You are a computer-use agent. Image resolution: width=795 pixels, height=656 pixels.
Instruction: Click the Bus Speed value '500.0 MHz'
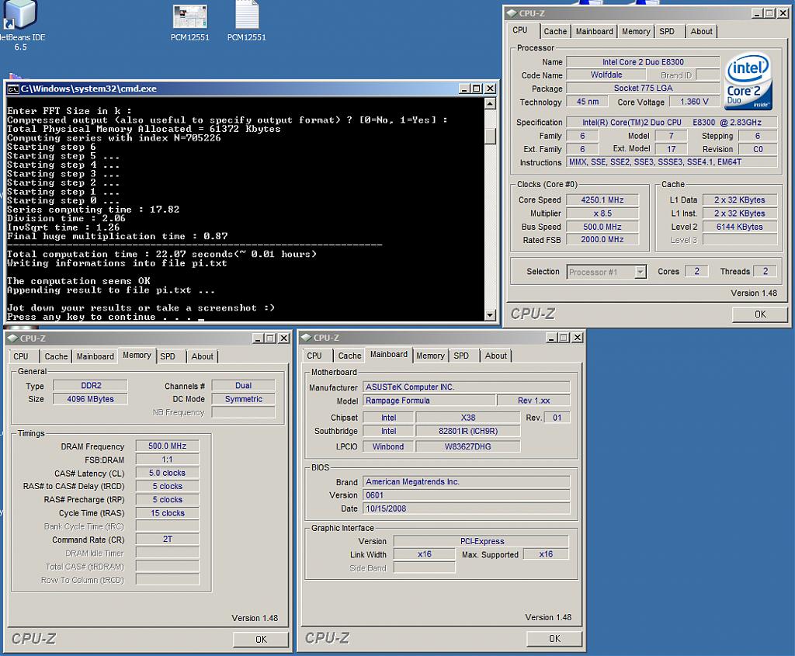click(x=602, y=227)
